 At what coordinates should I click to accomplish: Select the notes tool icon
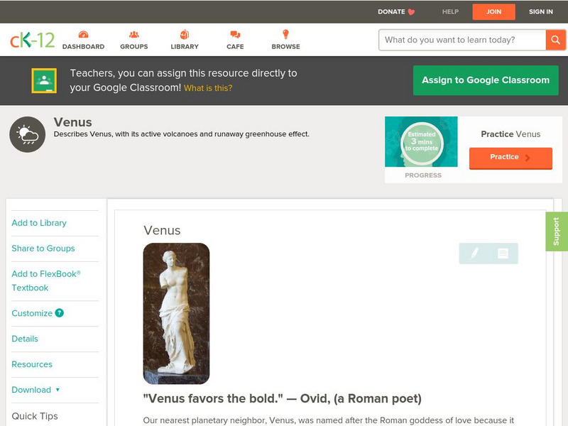coord(503,253)
